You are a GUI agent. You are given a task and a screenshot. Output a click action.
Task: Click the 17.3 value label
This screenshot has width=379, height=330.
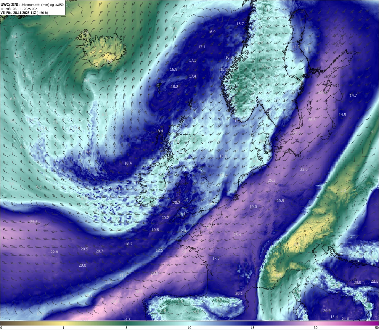(216, 258)
